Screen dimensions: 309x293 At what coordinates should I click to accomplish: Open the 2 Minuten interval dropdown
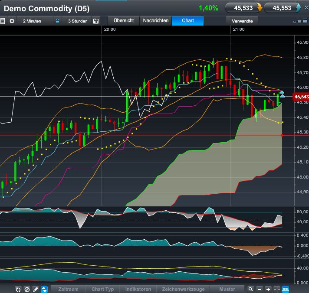pos(33,21)
